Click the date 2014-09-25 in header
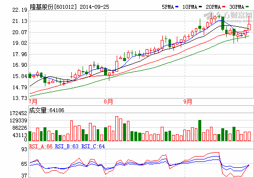Image resolution: width=254 pixels, height=178 pixels. pyautogui.click(x=94, y=7)
